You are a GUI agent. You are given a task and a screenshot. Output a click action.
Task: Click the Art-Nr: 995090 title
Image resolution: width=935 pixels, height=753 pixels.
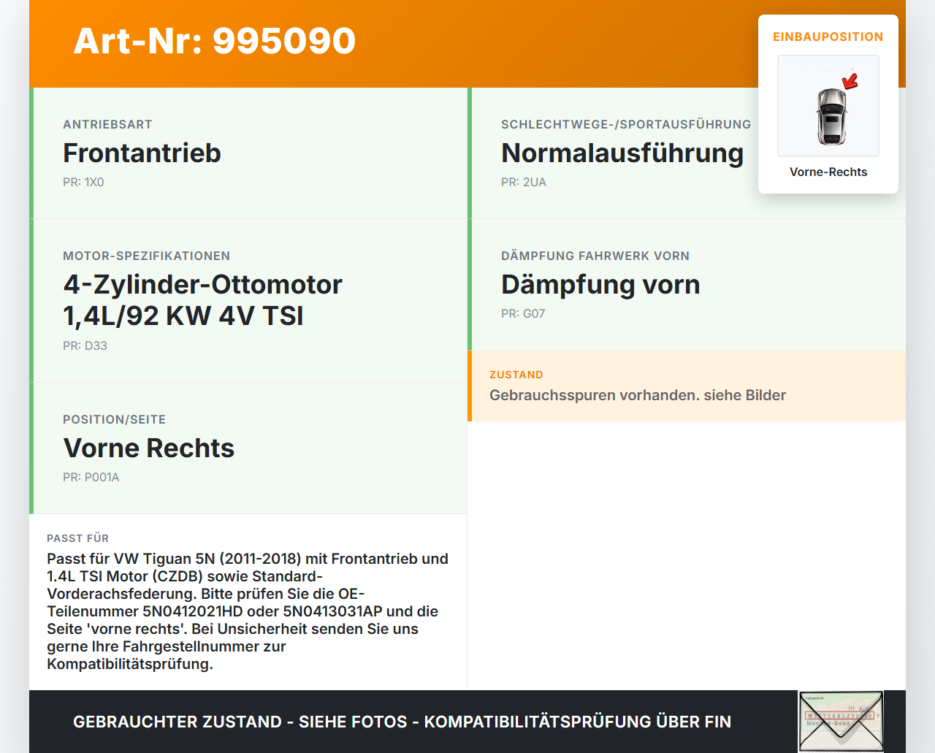click(214, 42)
